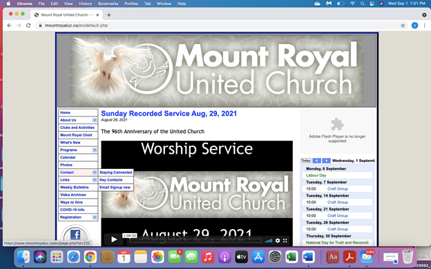This screenshot has width=431, height=269.
Task: Open Clubs and Activities page
Action: click(78, 128)
